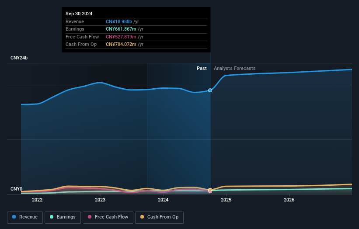
Task: Toggle the Free Cash Flow legend button
Action: pyautogui.click(x=108, y=217)
